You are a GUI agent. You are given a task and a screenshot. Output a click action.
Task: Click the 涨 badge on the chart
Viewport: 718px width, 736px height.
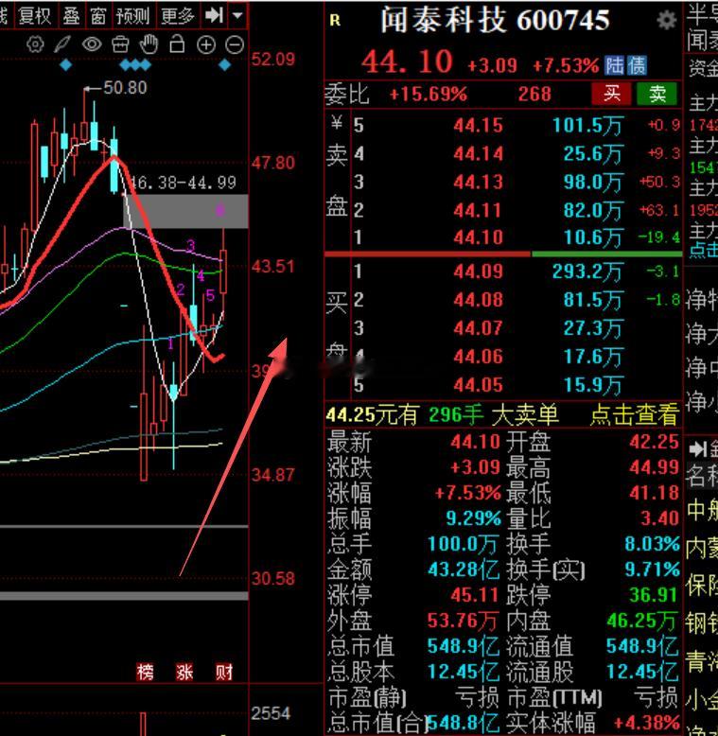click(x=184, y=673)
